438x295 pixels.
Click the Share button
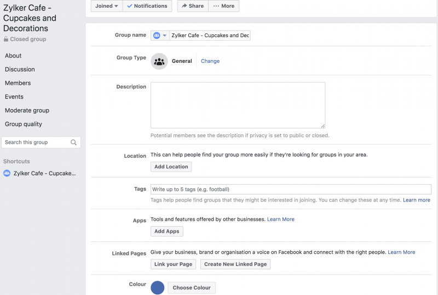tap(193, 6)
